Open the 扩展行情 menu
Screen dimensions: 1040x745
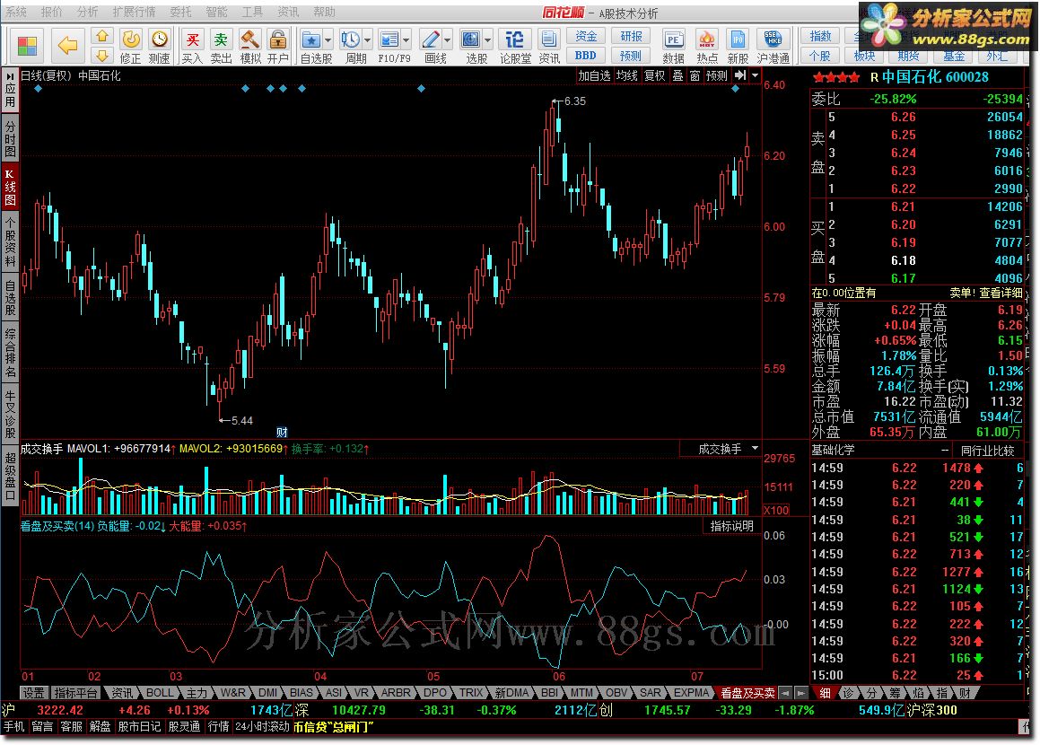pyautogui.click(x=134, y=12)
